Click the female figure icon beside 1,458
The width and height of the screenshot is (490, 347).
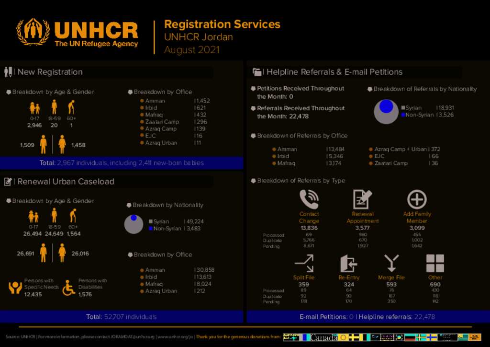click(62, 145)
